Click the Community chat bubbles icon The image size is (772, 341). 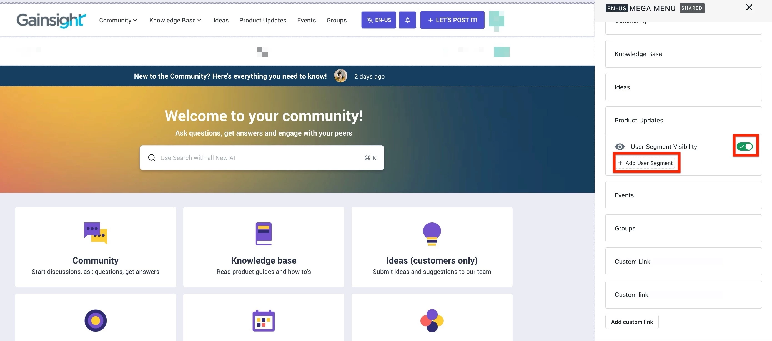[x=96, y=233]
